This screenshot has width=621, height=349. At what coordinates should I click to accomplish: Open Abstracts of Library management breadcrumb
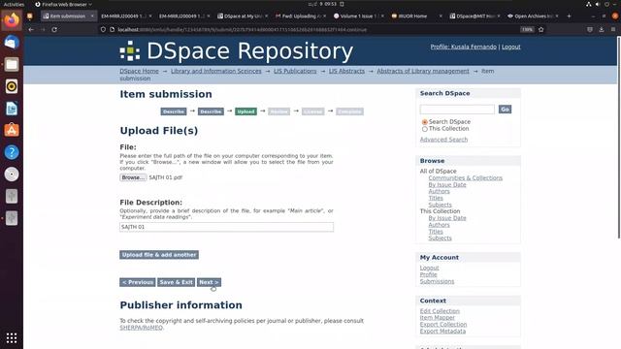(423, 71)
